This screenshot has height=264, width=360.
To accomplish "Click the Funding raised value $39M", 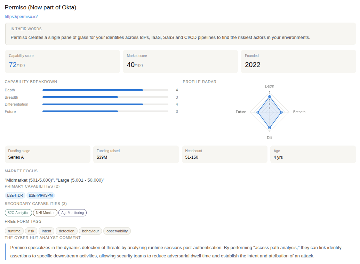I will point(102,157).
